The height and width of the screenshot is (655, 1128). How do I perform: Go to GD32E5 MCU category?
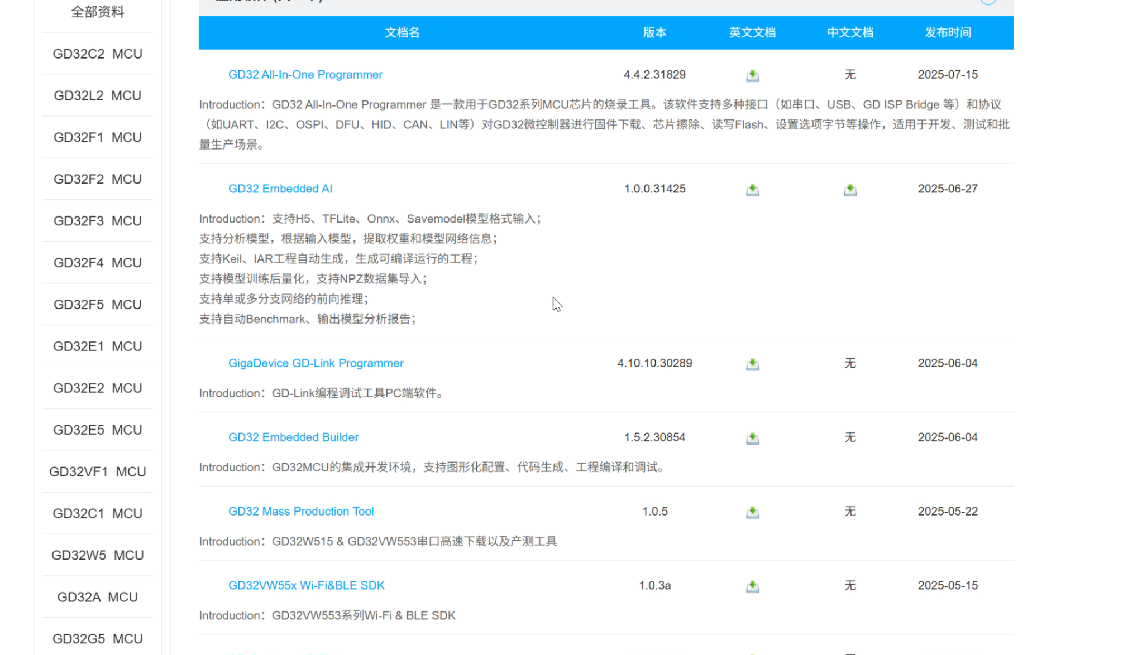tap(98, 430)
